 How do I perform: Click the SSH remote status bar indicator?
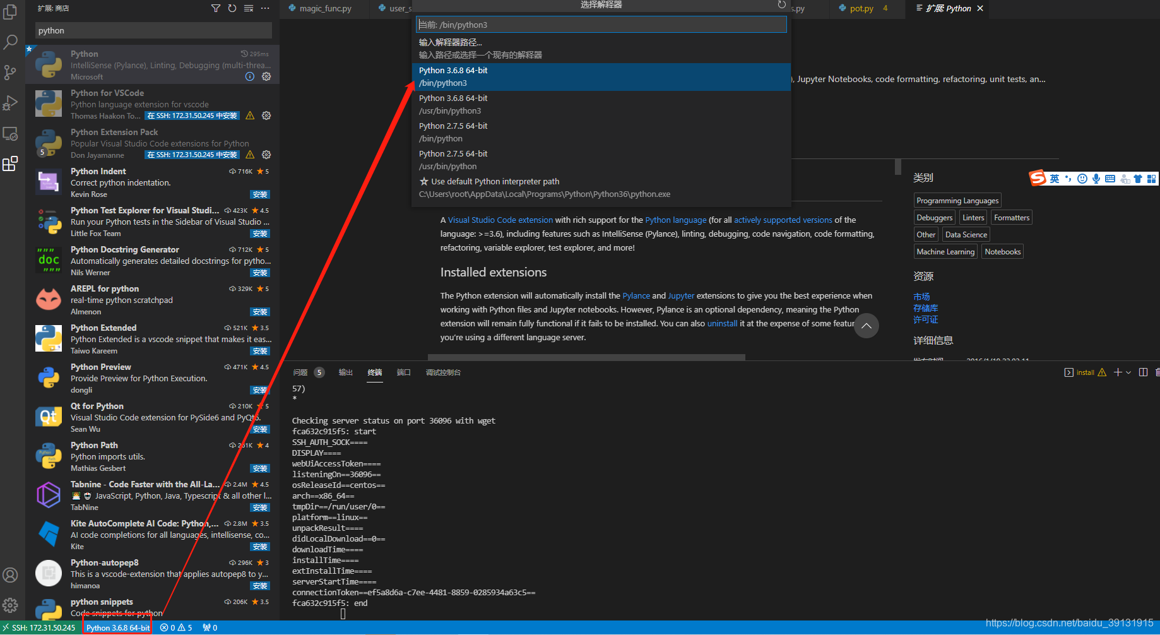click(x=39, y=628)
